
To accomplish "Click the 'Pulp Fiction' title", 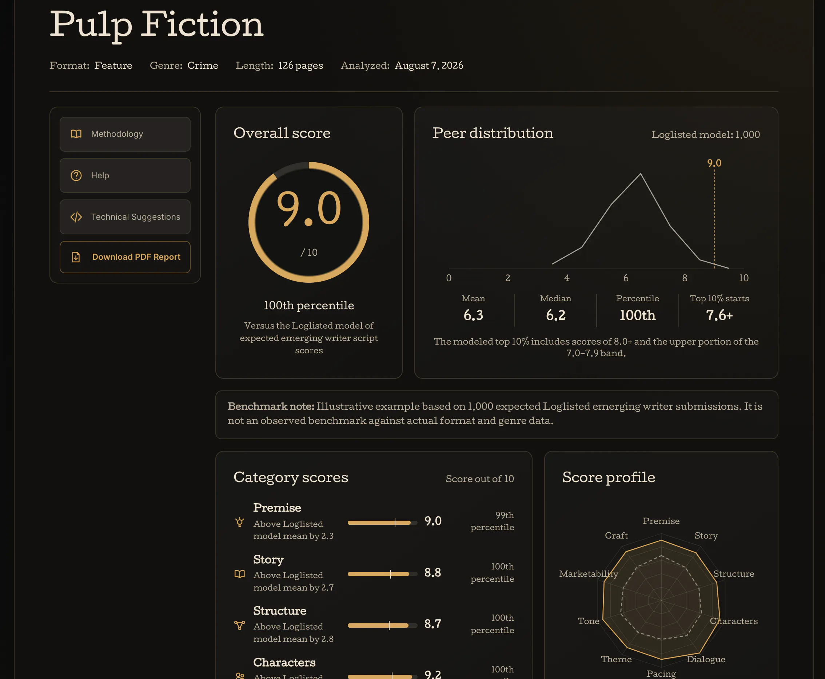I will [x=156, y=25].
